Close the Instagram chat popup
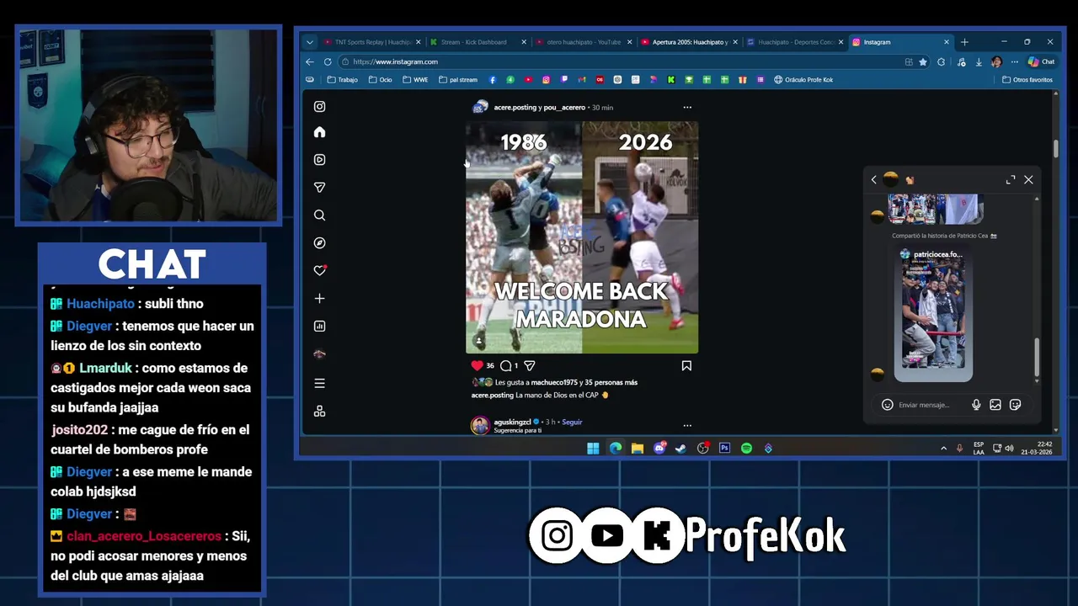Screen dimensions: 1078x606 coord(1028,179)
